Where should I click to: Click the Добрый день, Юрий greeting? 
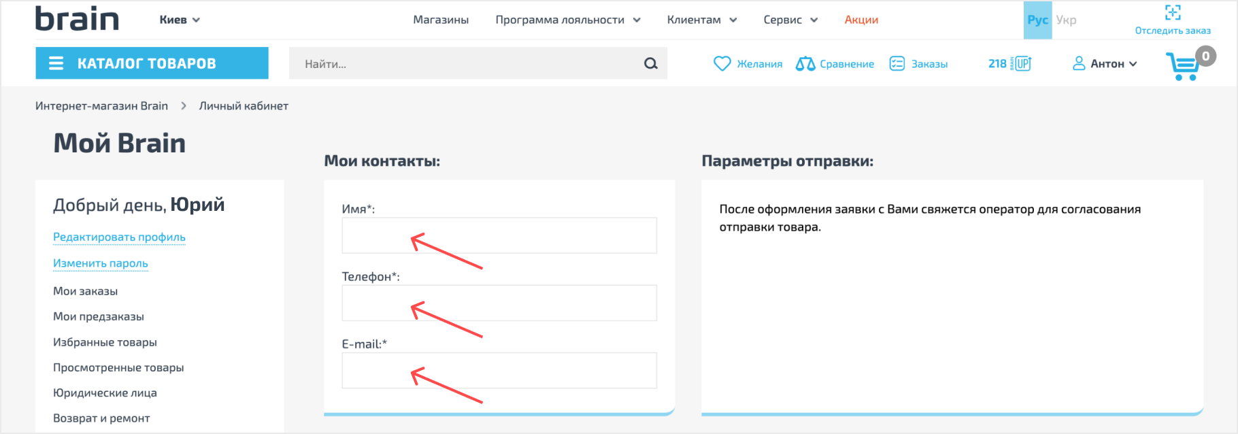point(139,205)
